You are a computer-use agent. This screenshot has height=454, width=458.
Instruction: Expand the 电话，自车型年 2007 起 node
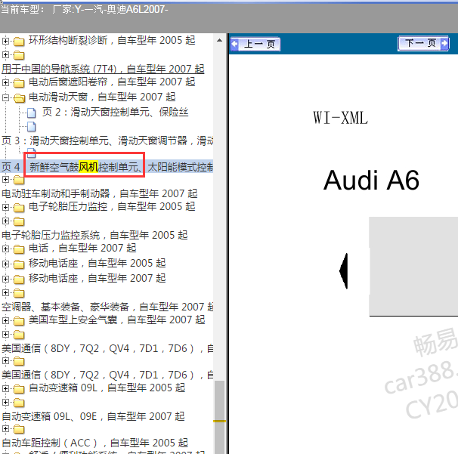click(x=5, y=249)
